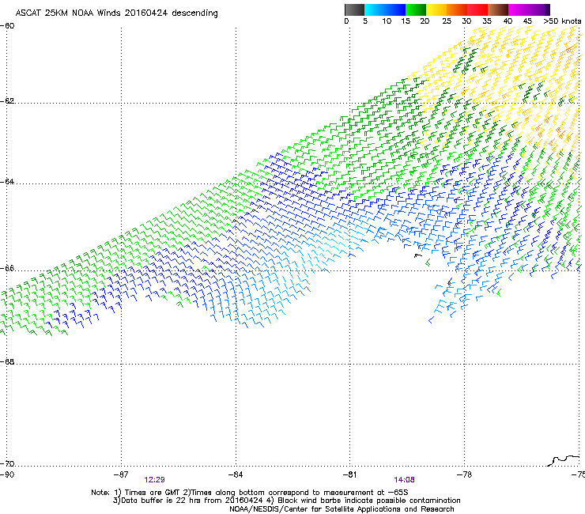Click the -84 longitude label
The width and height of the screenshot is (585, 514).
click(236, 474)
